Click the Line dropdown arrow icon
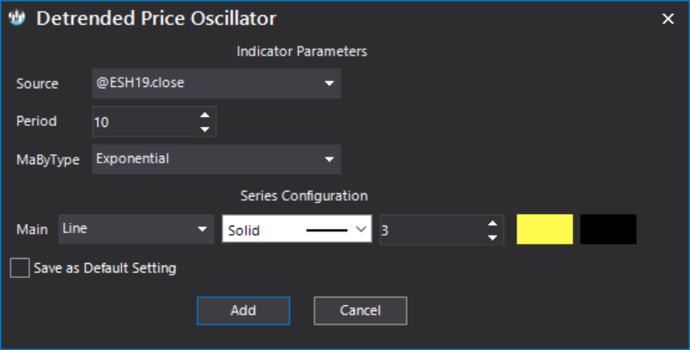690x350 pixels. coord(202,229)
